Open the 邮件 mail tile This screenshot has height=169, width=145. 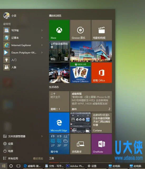tap(91, 101)
